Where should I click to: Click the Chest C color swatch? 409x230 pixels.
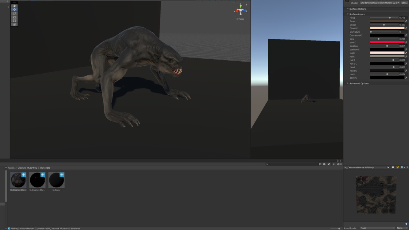tap(387, 28)
